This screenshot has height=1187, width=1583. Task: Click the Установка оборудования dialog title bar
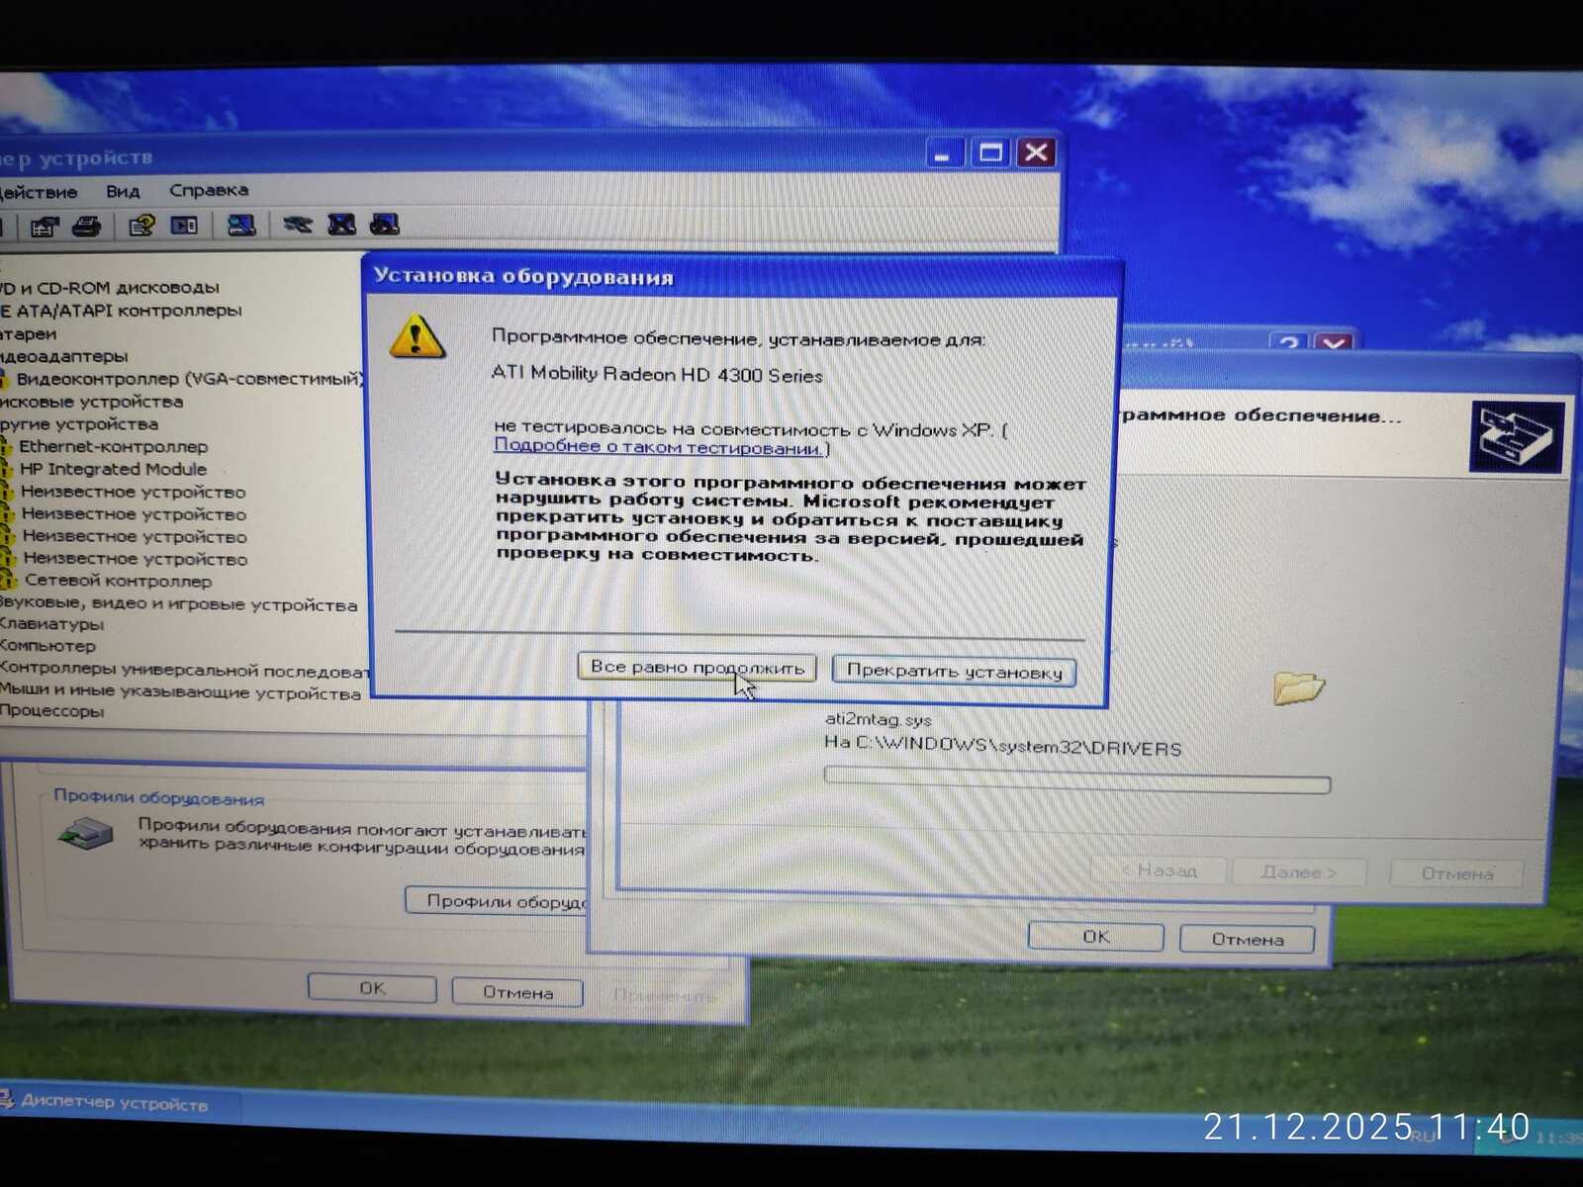coord(742,276)
